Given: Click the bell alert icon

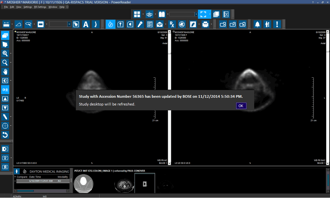Looking at the screenshot, I should 257,24.
